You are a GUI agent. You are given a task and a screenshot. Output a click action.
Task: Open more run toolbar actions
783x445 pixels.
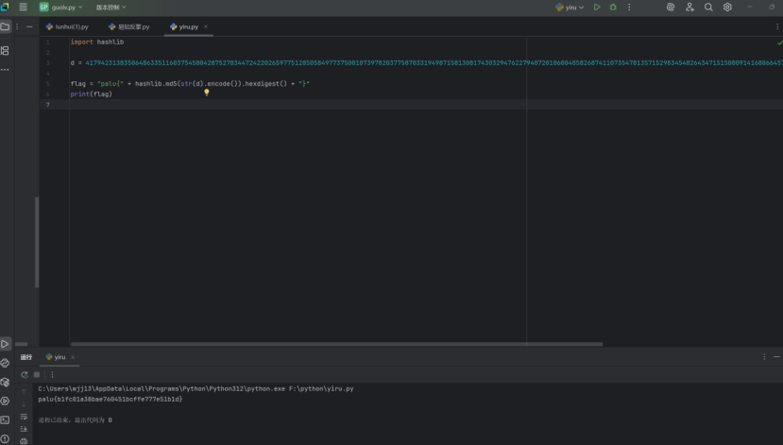tap(52, 374)
